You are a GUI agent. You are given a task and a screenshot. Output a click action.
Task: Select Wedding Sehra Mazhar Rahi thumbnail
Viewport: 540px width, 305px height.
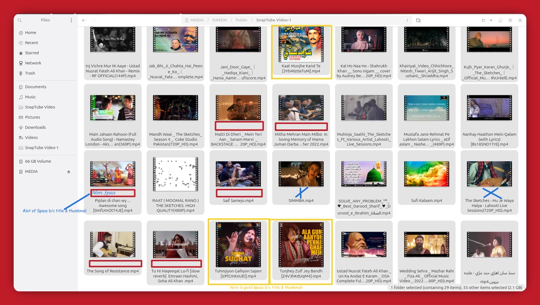(426, 245)
